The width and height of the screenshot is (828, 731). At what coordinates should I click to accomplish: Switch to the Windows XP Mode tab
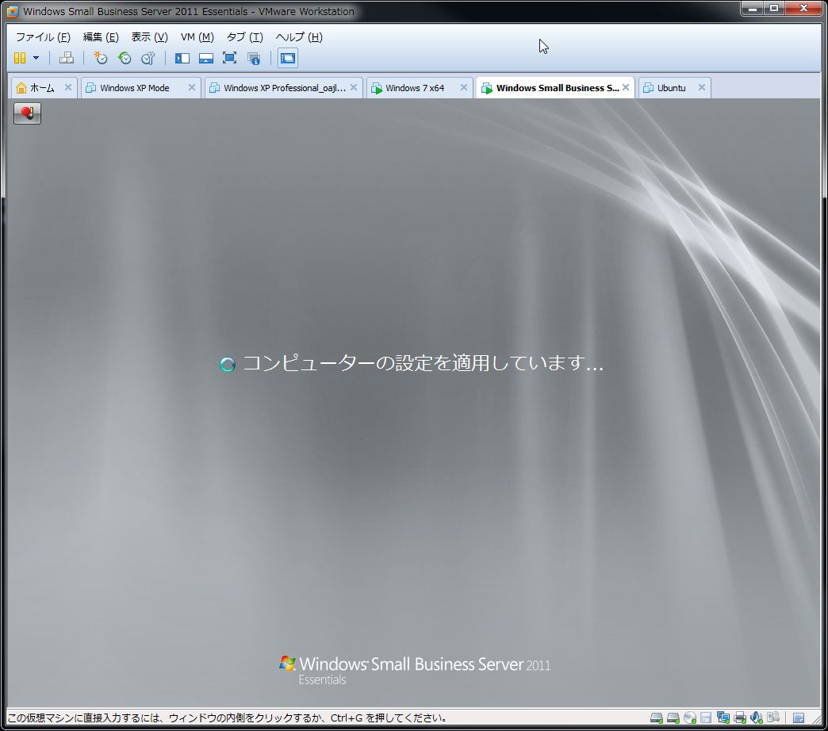tap(135, 88)
